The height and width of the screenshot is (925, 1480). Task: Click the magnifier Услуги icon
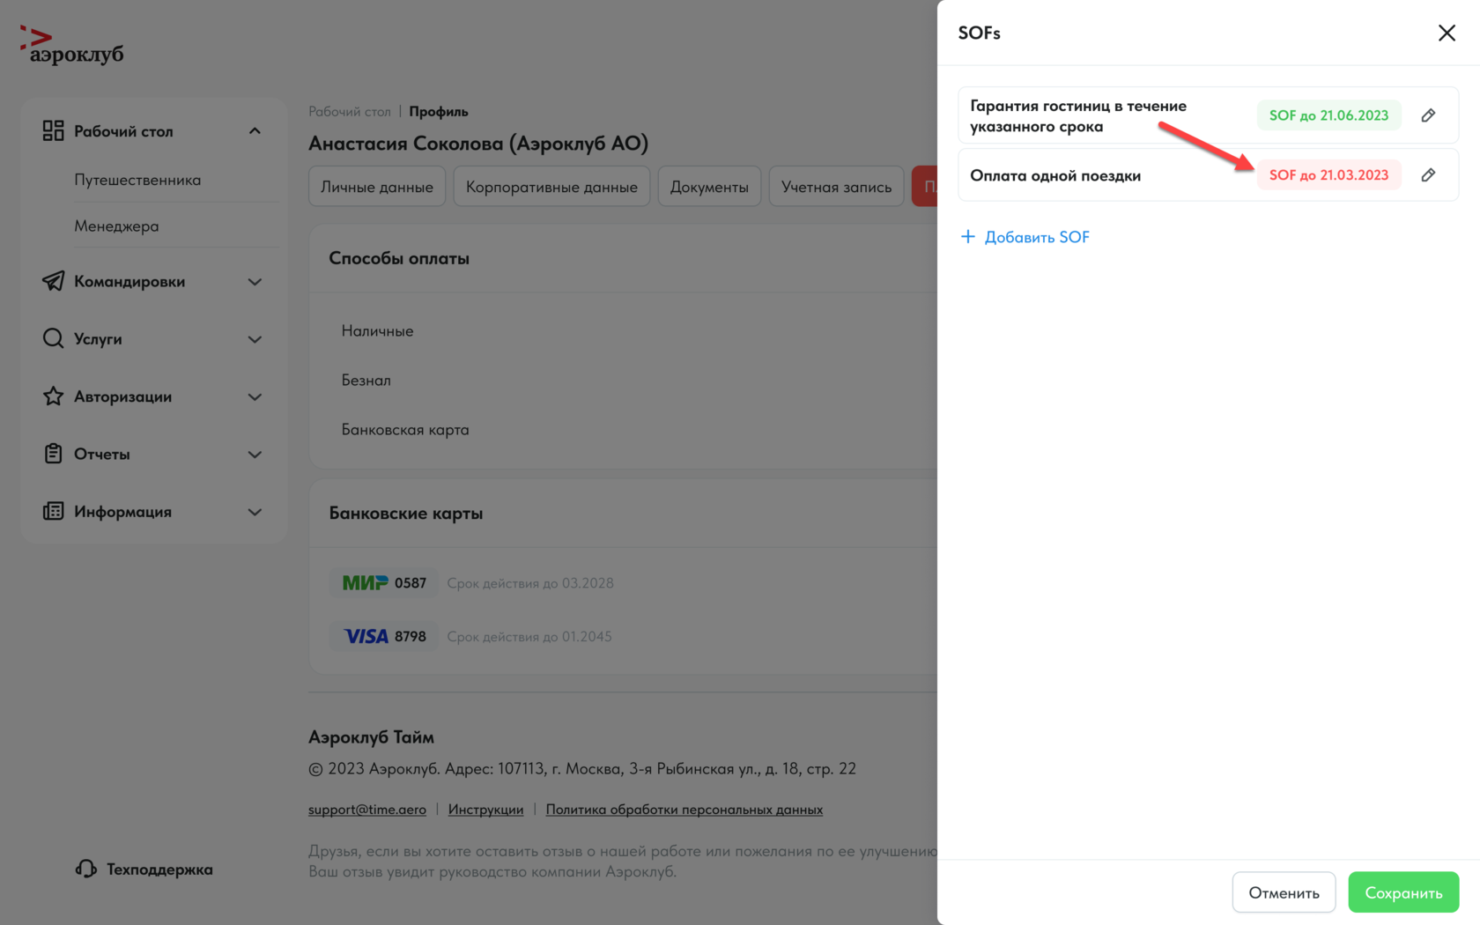click(x=53, y=338)
